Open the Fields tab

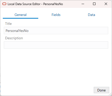56,15
